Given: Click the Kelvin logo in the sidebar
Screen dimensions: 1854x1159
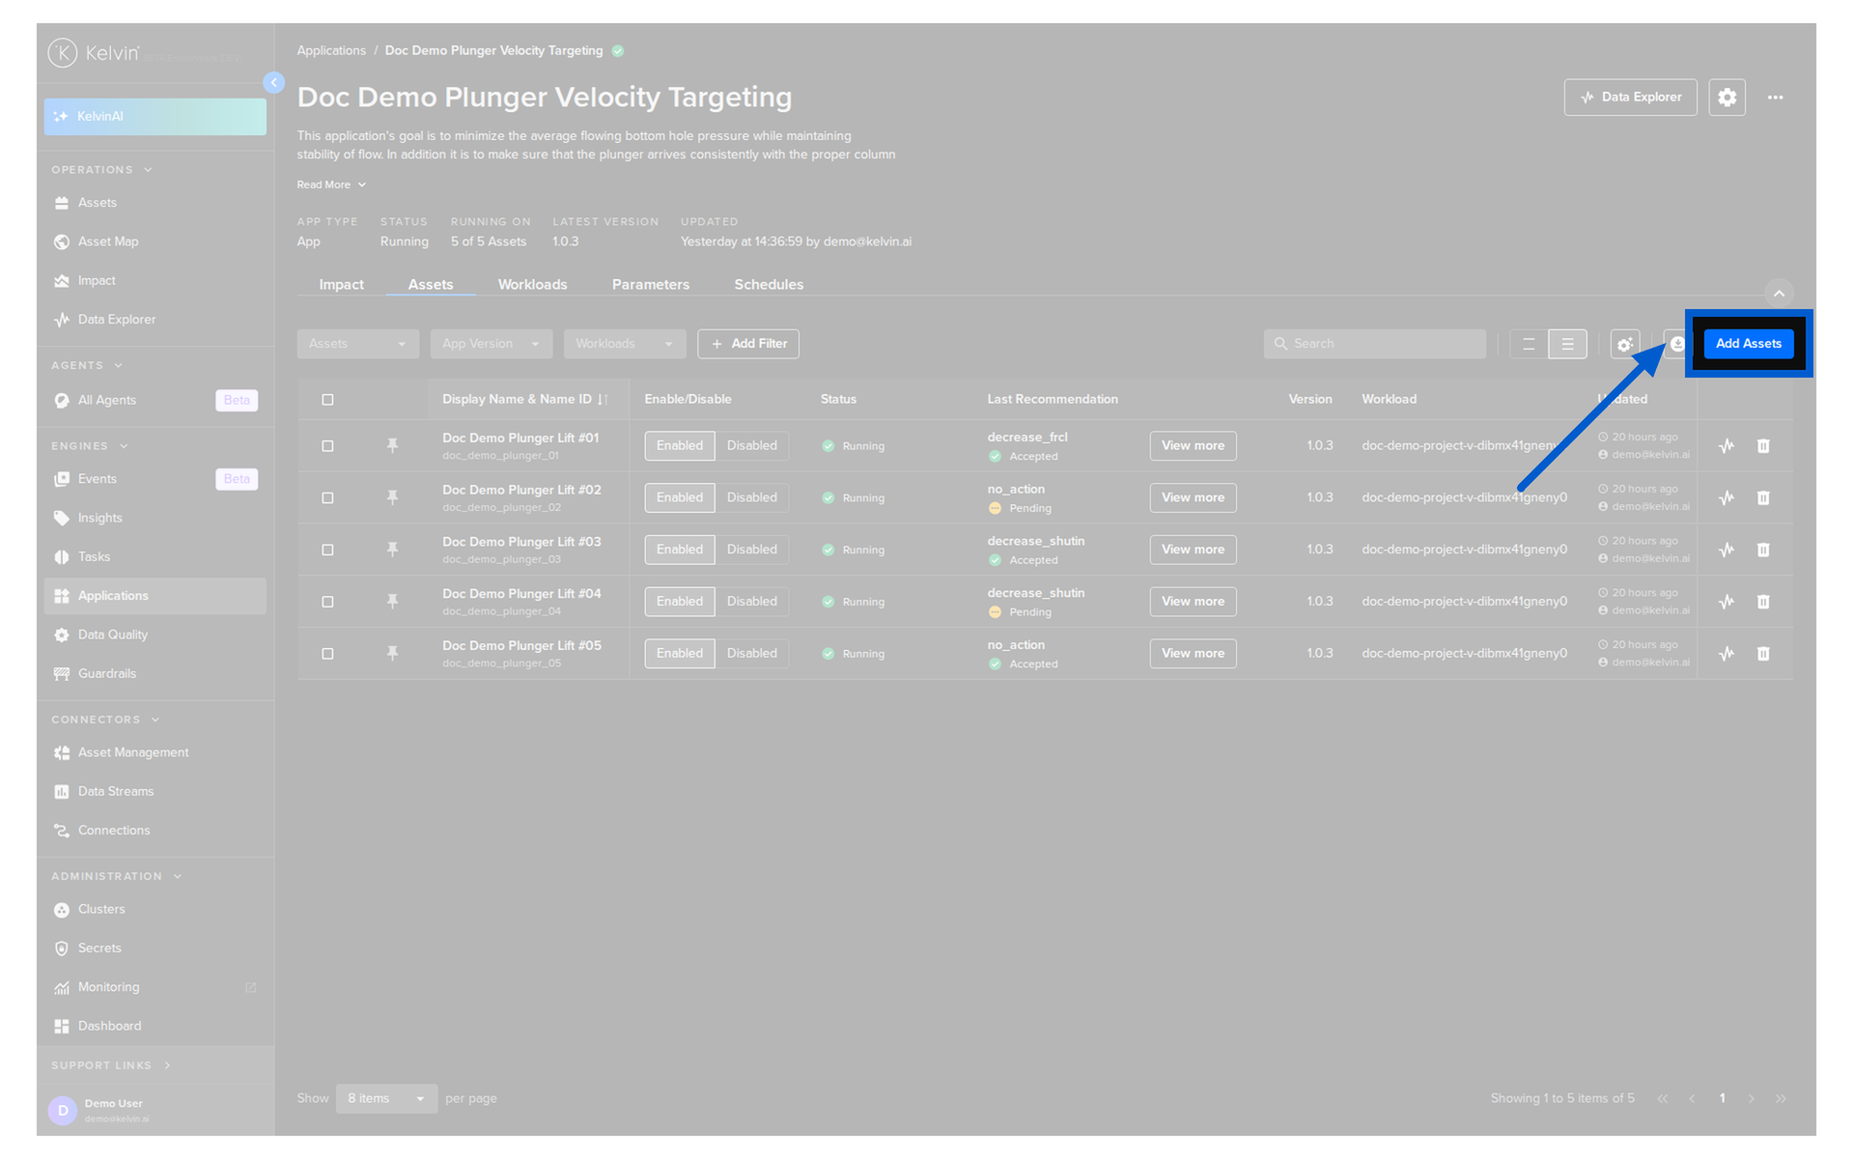Looking at the screenshot, I should (94, 53).
